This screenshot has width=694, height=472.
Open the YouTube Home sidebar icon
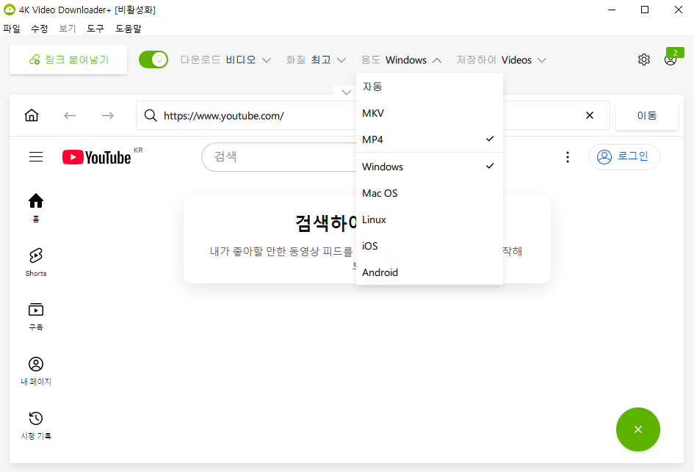pos(36,206)
